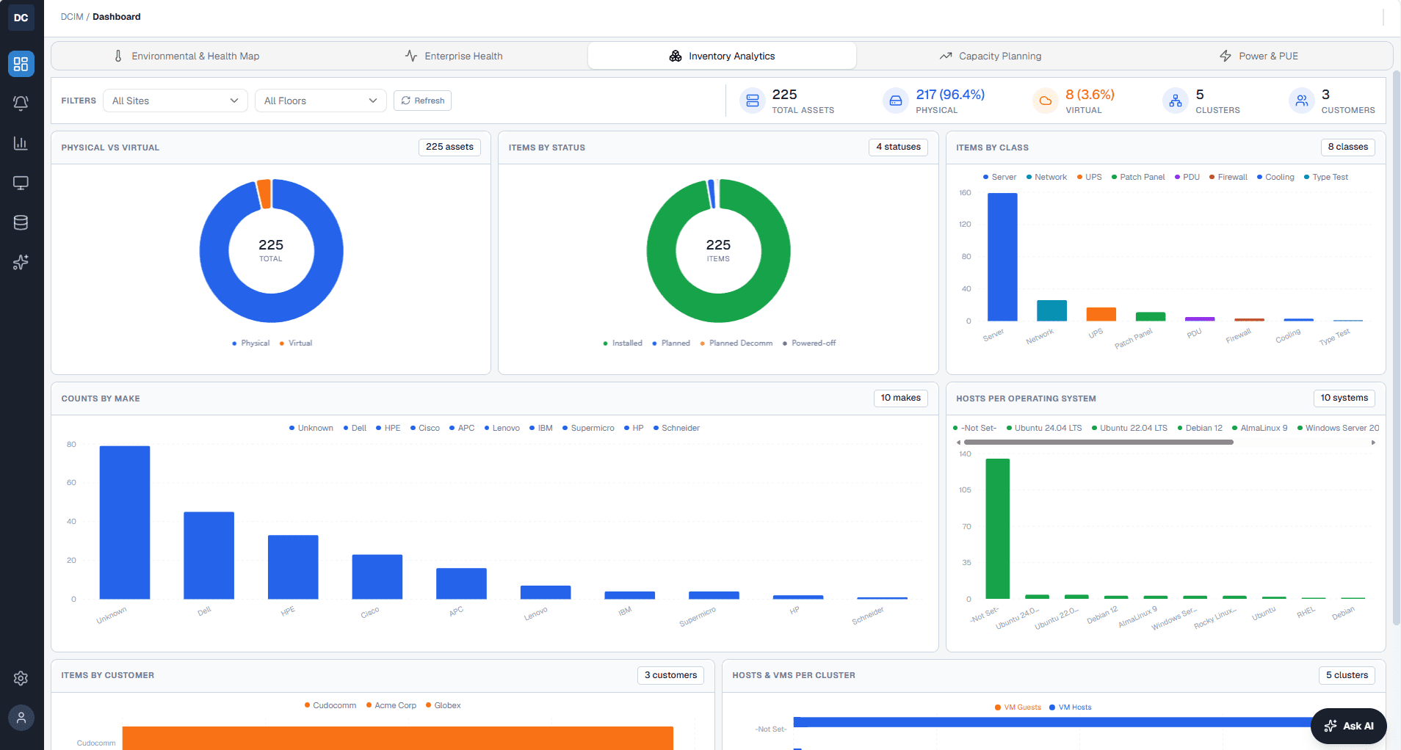Screen dimensions: 1401x750
Task: Toggle VM Guests series in cluster legend
Action: pos(1018,707)
